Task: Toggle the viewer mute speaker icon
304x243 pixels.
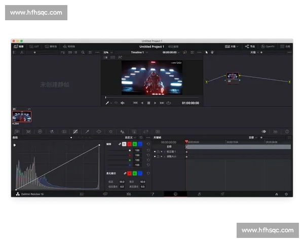Action: click(123, 103)
